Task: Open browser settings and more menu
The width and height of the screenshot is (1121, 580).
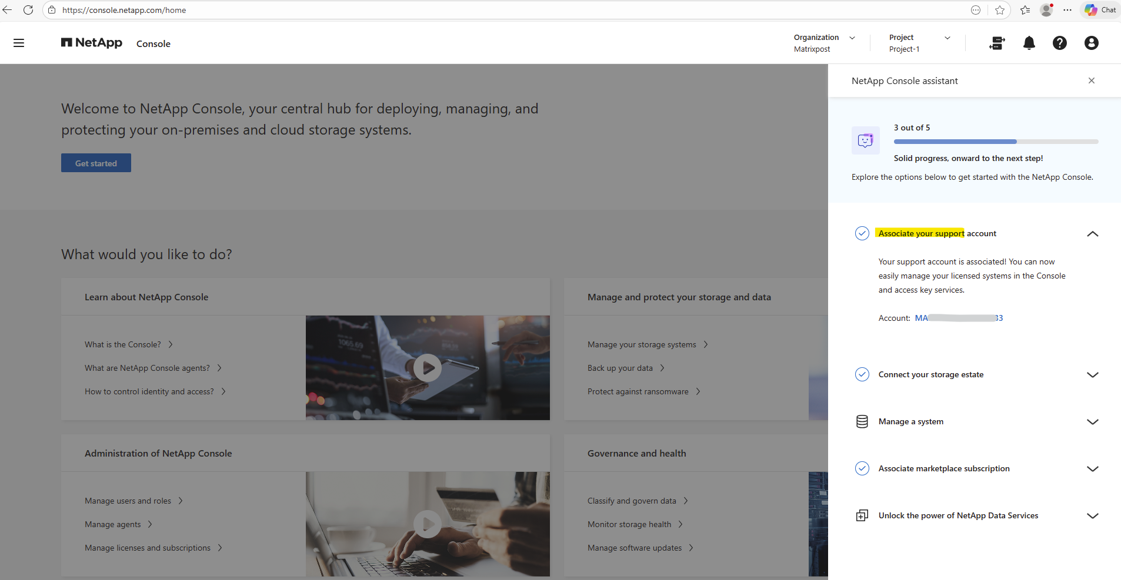Action: coord(1067,10)
